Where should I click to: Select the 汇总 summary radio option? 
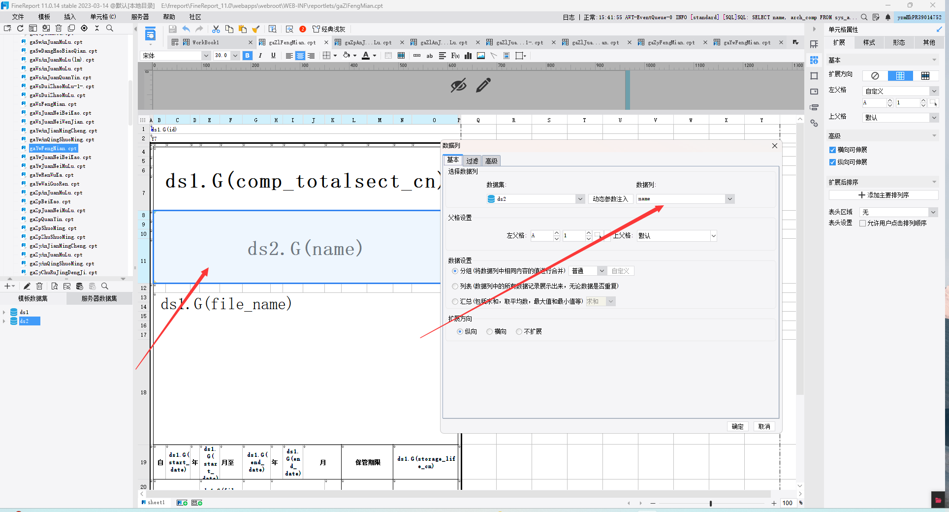point(455,301)
